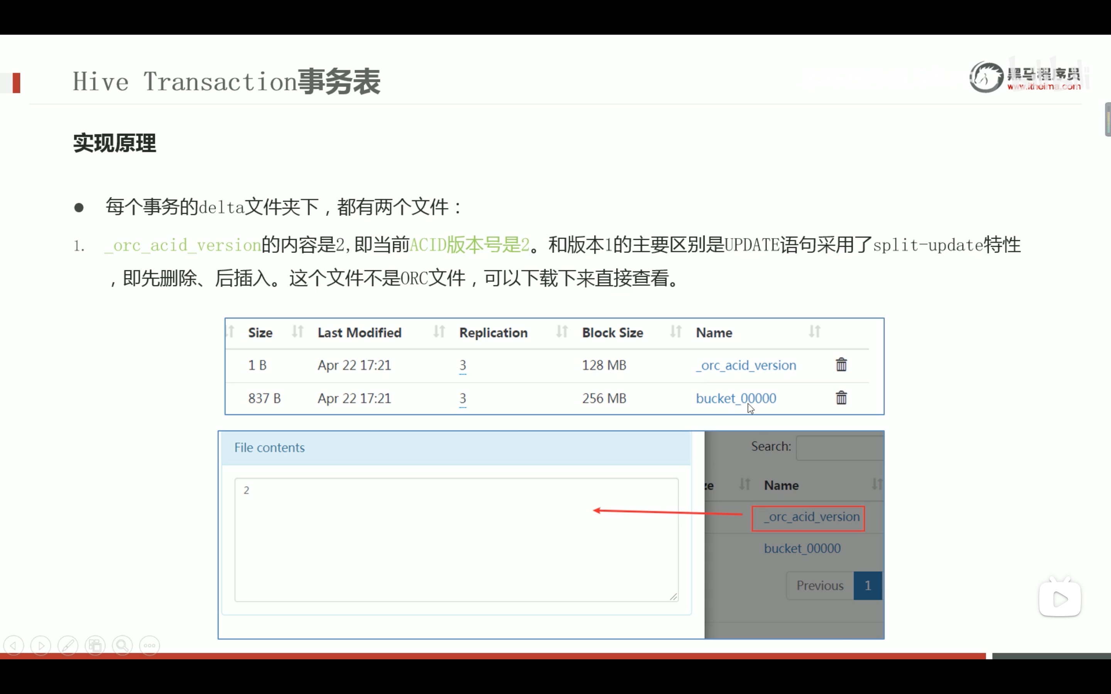Click inside the File contents text area
1111x694 pixels.
coord(456,540)
